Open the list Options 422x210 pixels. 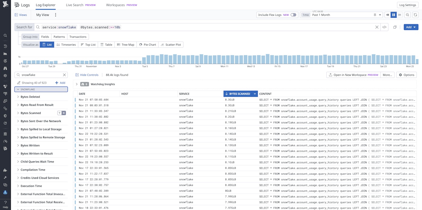(x=406, y=75)
